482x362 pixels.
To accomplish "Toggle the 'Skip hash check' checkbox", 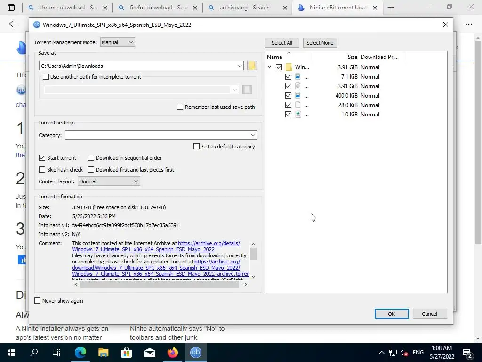I will tap(42, 170).
